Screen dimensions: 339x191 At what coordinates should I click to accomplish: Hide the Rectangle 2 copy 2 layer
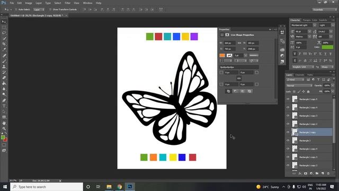click(x=288, y=124)
